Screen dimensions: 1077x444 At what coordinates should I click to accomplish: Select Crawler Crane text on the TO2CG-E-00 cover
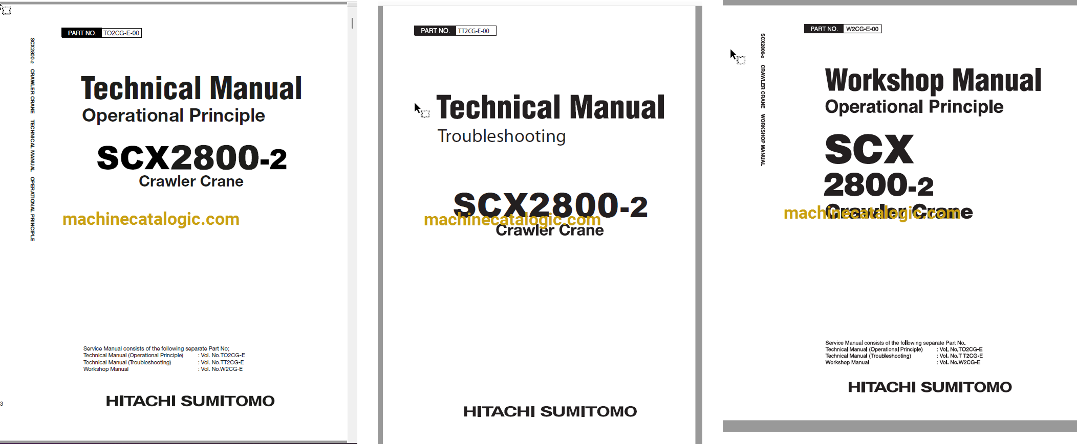[191, 181]
